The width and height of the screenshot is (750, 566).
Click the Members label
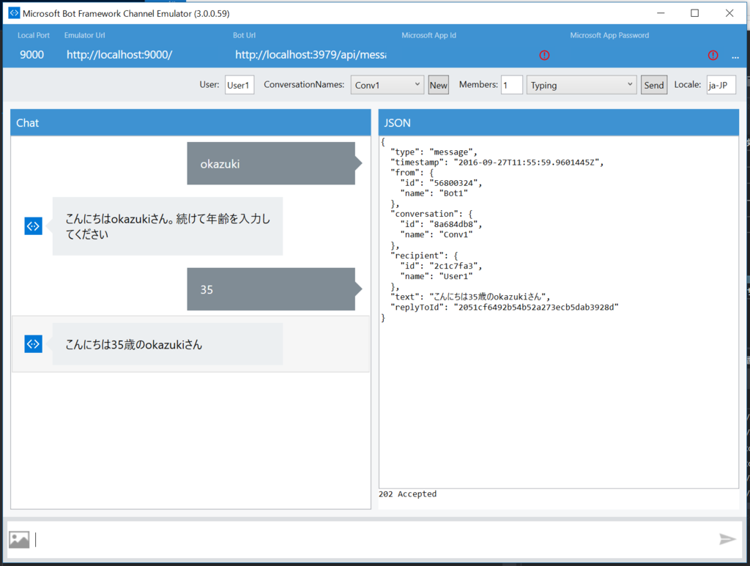point(478,85)
